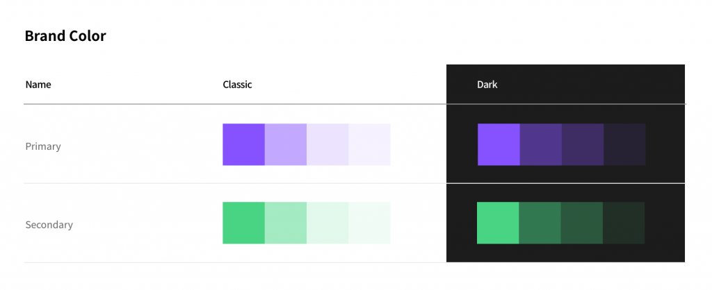
Task: Click the solid green Secondary swatch in Classic
Action: [x=243, y=223]
